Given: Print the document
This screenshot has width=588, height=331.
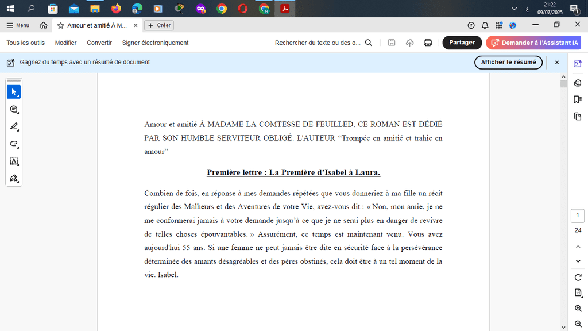Looking at the screenshot, I should (427, 43).
